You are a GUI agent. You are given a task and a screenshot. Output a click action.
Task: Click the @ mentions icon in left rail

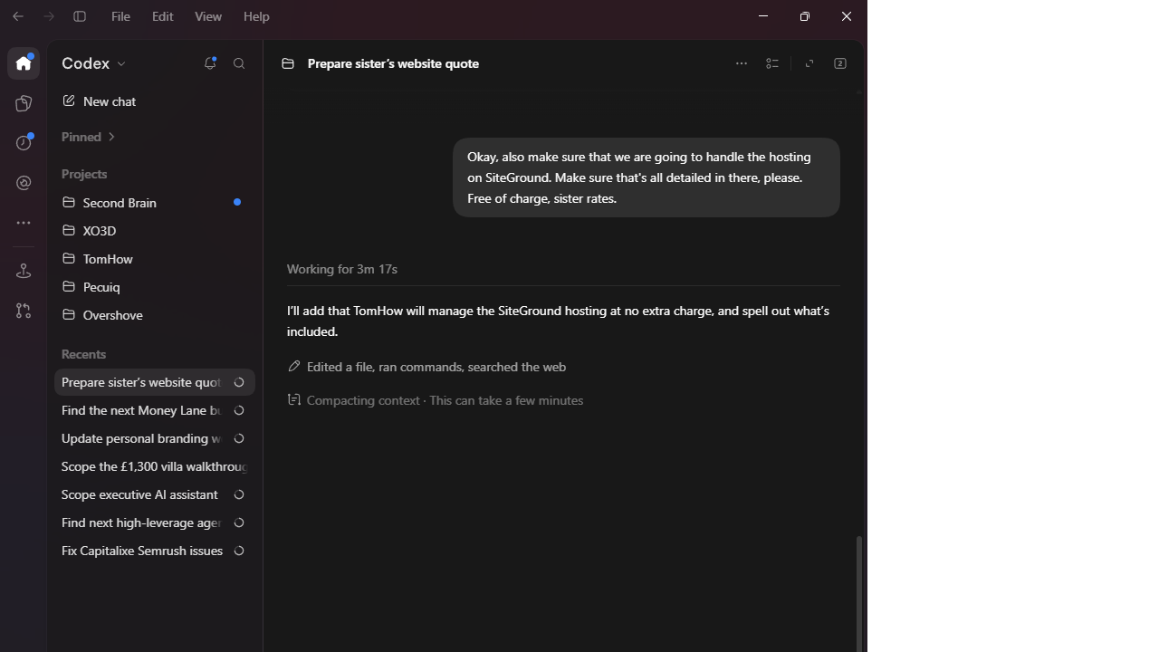coord(24,183)
